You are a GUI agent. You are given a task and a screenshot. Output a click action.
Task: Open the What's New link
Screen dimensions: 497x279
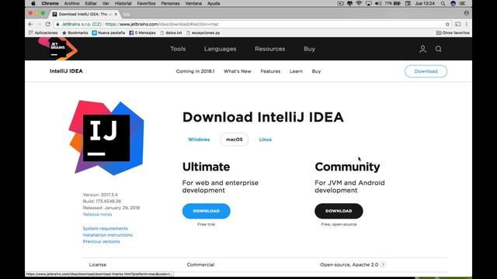click(238, 71)
